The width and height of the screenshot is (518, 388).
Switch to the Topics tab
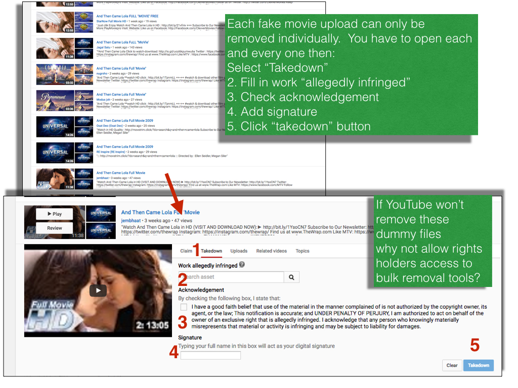(303, 251)
